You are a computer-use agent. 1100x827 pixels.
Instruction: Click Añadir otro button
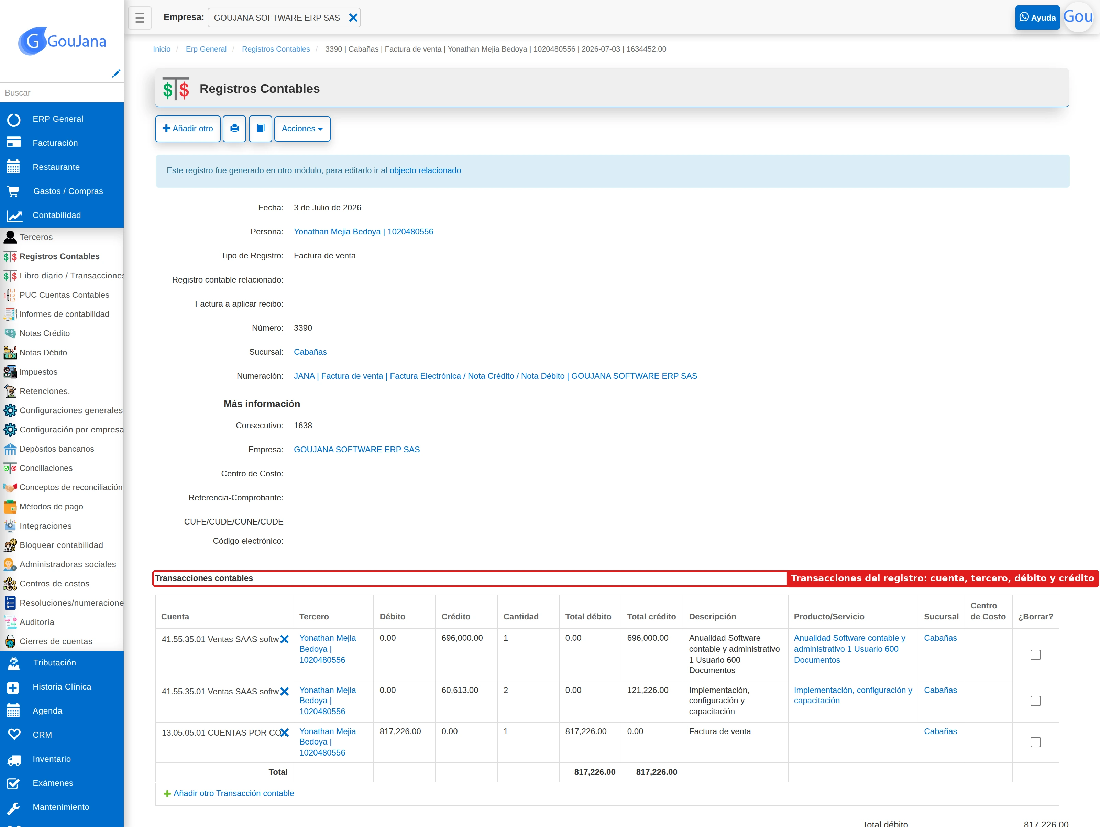tap(187, 129)
